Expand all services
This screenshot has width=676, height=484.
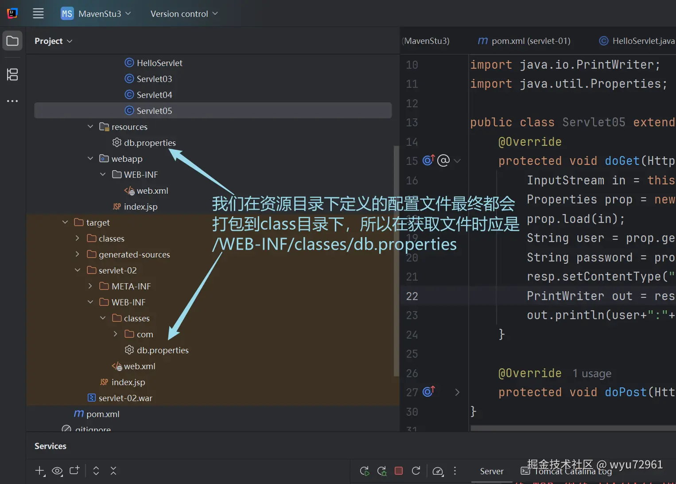(96, 471)
